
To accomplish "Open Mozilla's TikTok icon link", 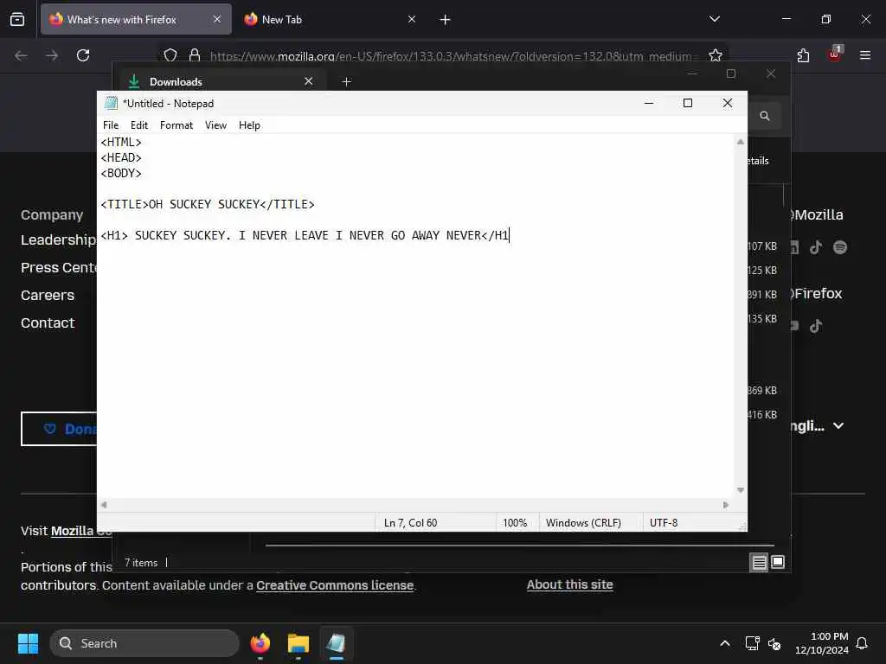I will point(816,247).
